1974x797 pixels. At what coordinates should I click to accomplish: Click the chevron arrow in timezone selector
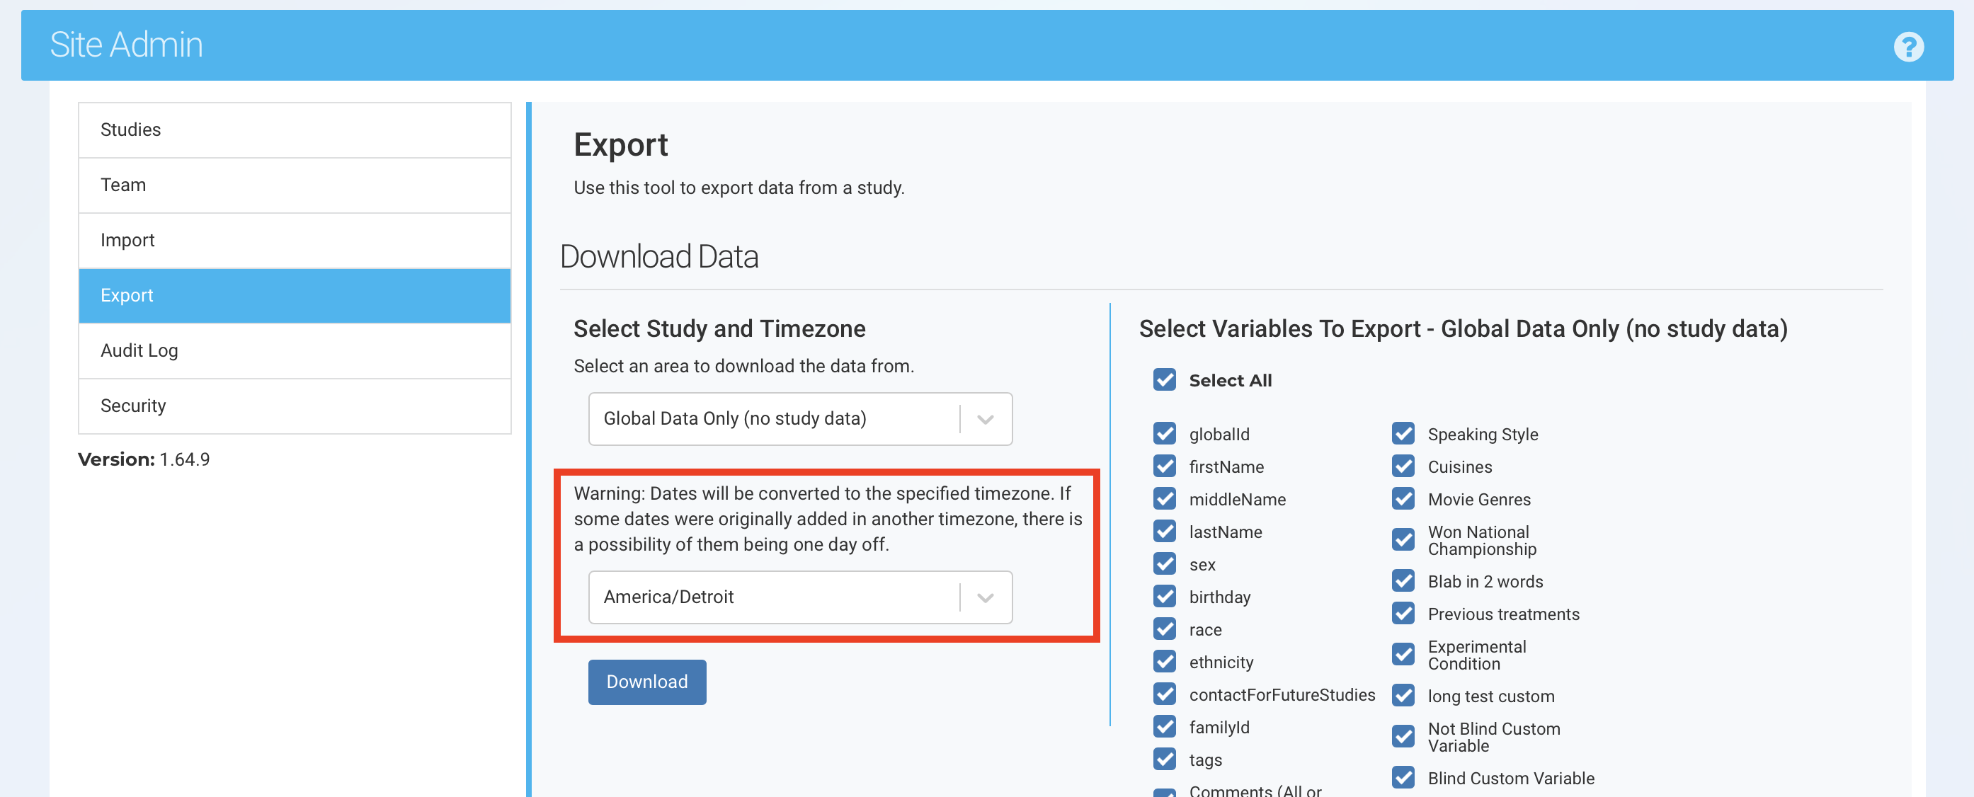(x=985, y=597)
